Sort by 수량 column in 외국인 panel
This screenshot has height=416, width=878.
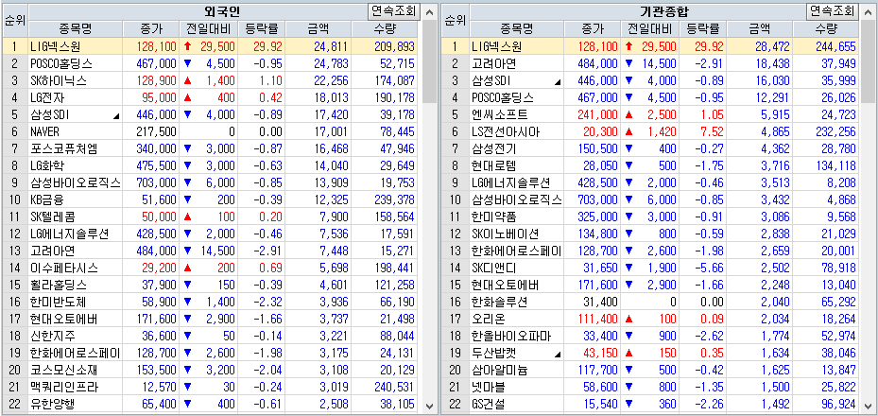384,29
